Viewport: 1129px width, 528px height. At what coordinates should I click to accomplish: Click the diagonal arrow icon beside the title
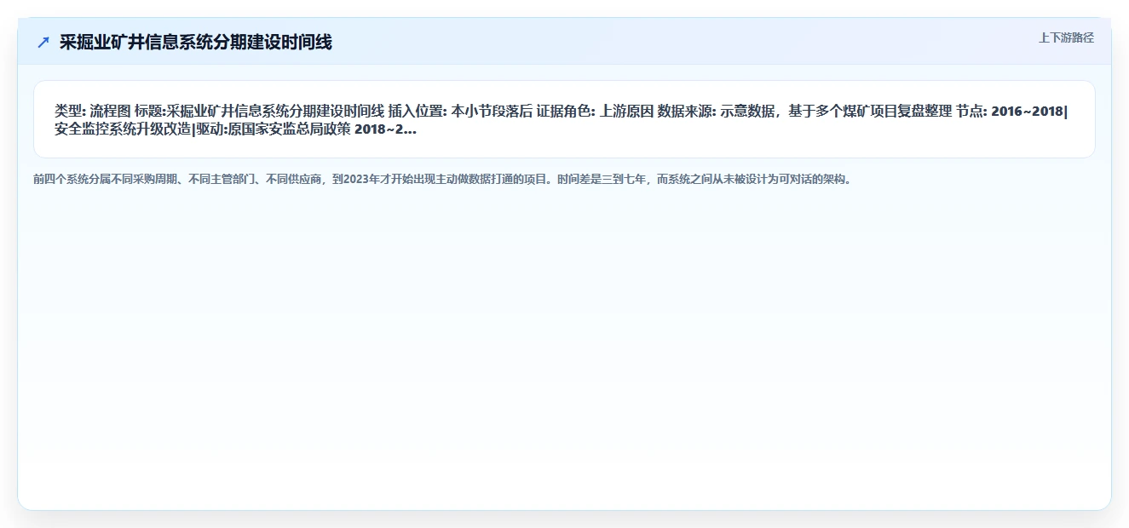pos(43,42)
